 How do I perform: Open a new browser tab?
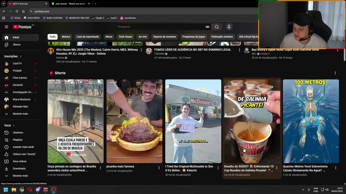point(95,4)
